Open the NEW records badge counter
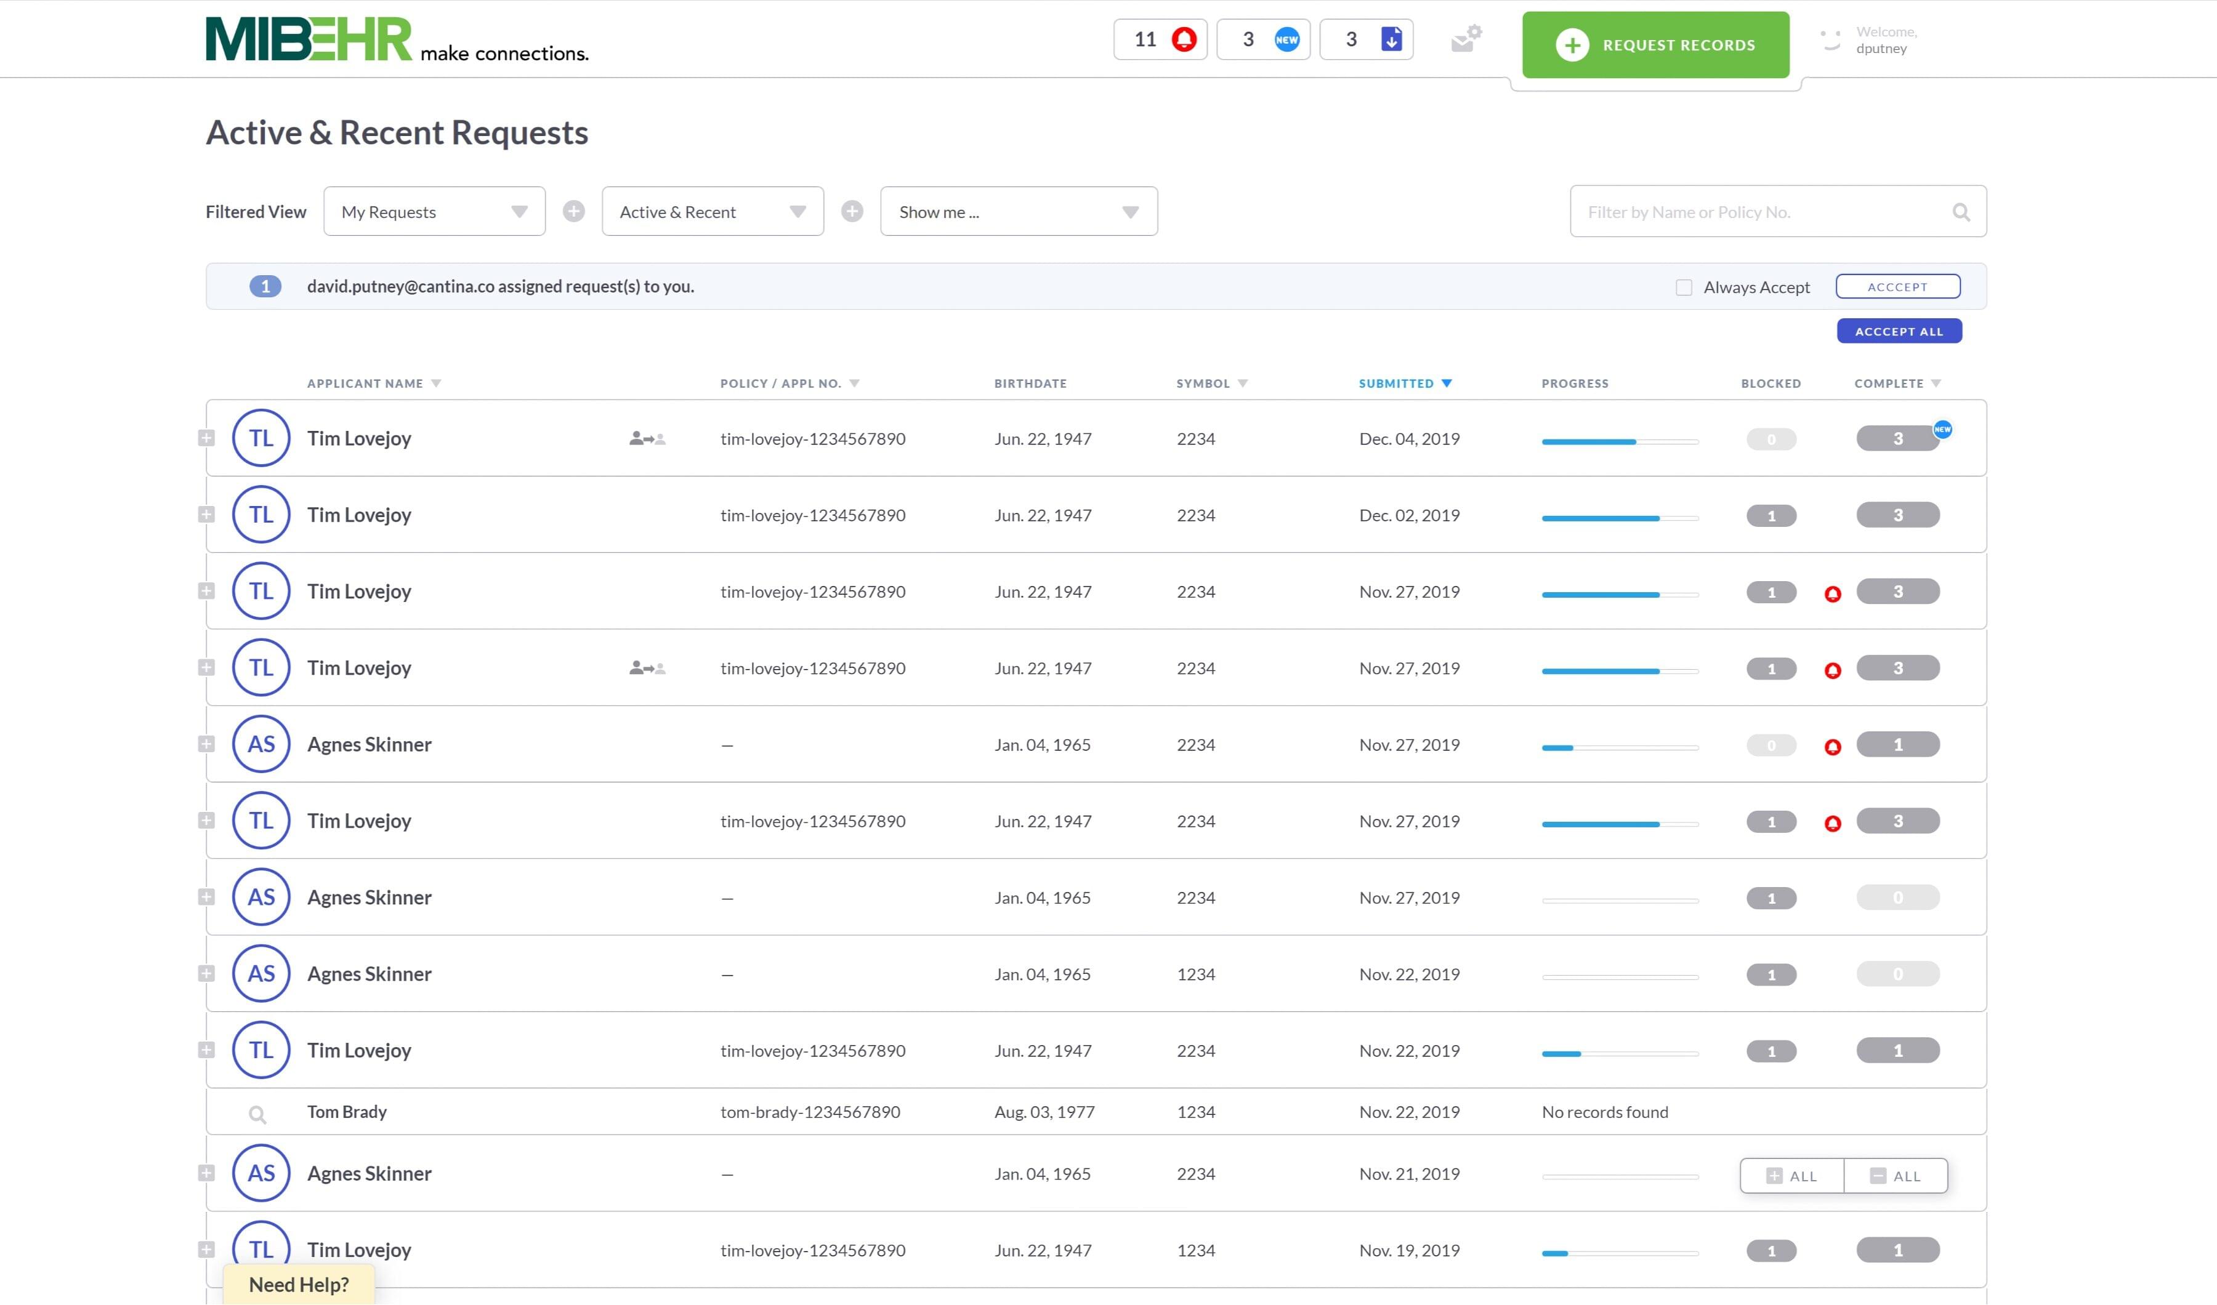The image size is (2217, 1305). pos(1263,39)
